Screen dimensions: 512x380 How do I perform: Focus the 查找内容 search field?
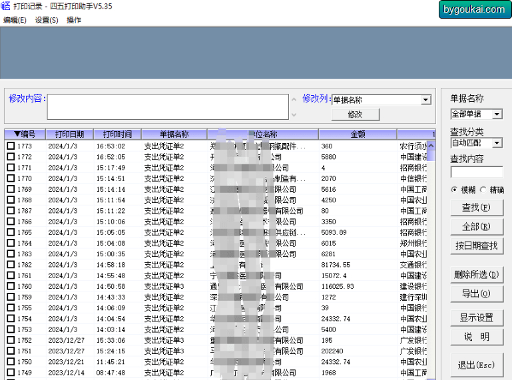click(x=477, y=172)
